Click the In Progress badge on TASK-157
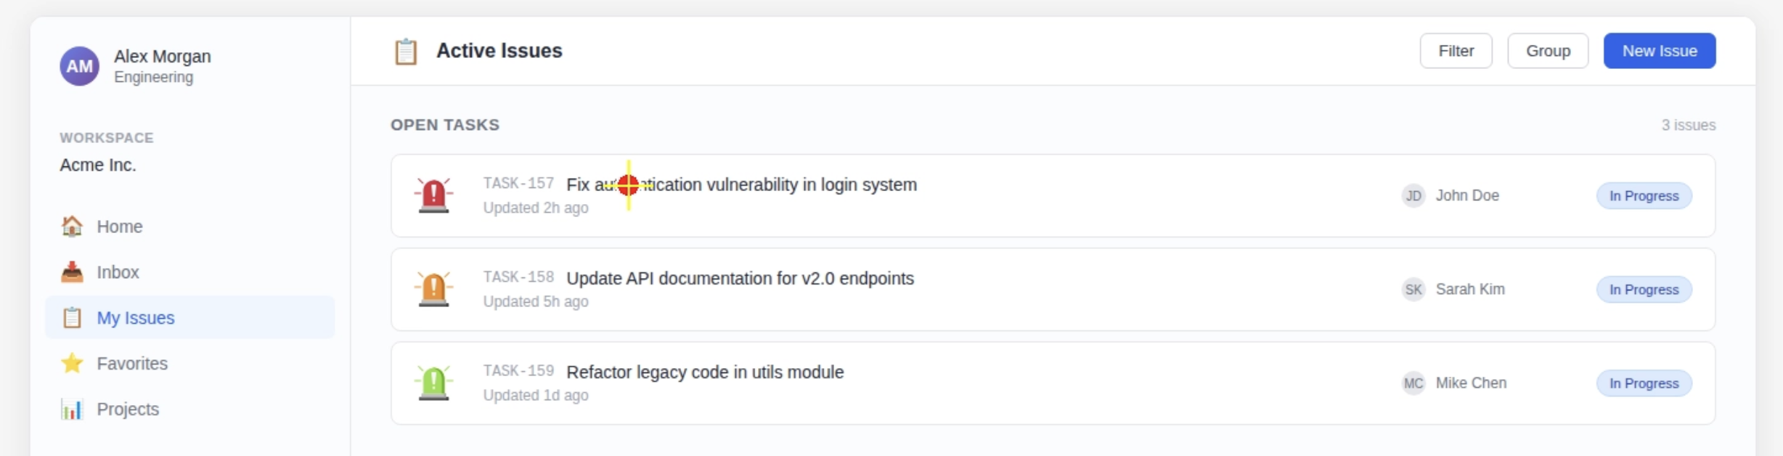Screen dimensions: 1783x456 click(x=1644, y=196)
